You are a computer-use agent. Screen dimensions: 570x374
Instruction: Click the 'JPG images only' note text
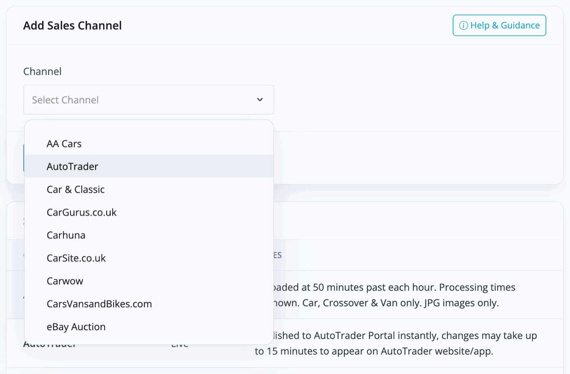coord(461,303)
